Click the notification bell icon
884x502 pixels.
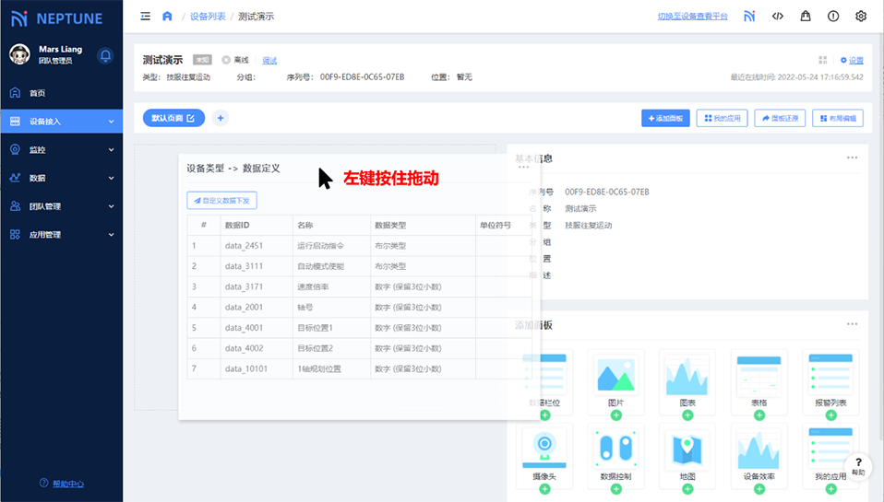click(105, 55)
